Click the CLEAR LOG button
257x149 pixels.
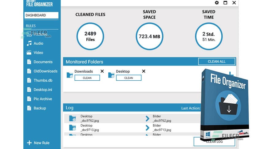214,142
